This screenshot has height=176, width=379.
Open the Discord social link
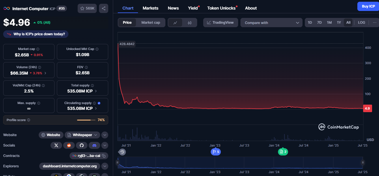coord(94,145)
